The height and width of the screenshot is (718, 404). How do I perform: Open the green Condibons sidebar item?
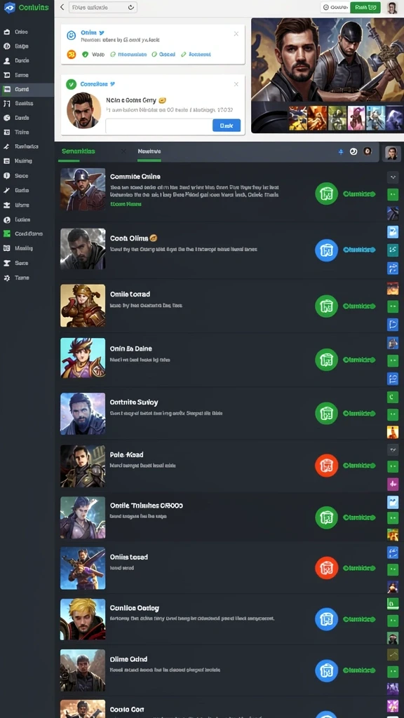(23, 233)
